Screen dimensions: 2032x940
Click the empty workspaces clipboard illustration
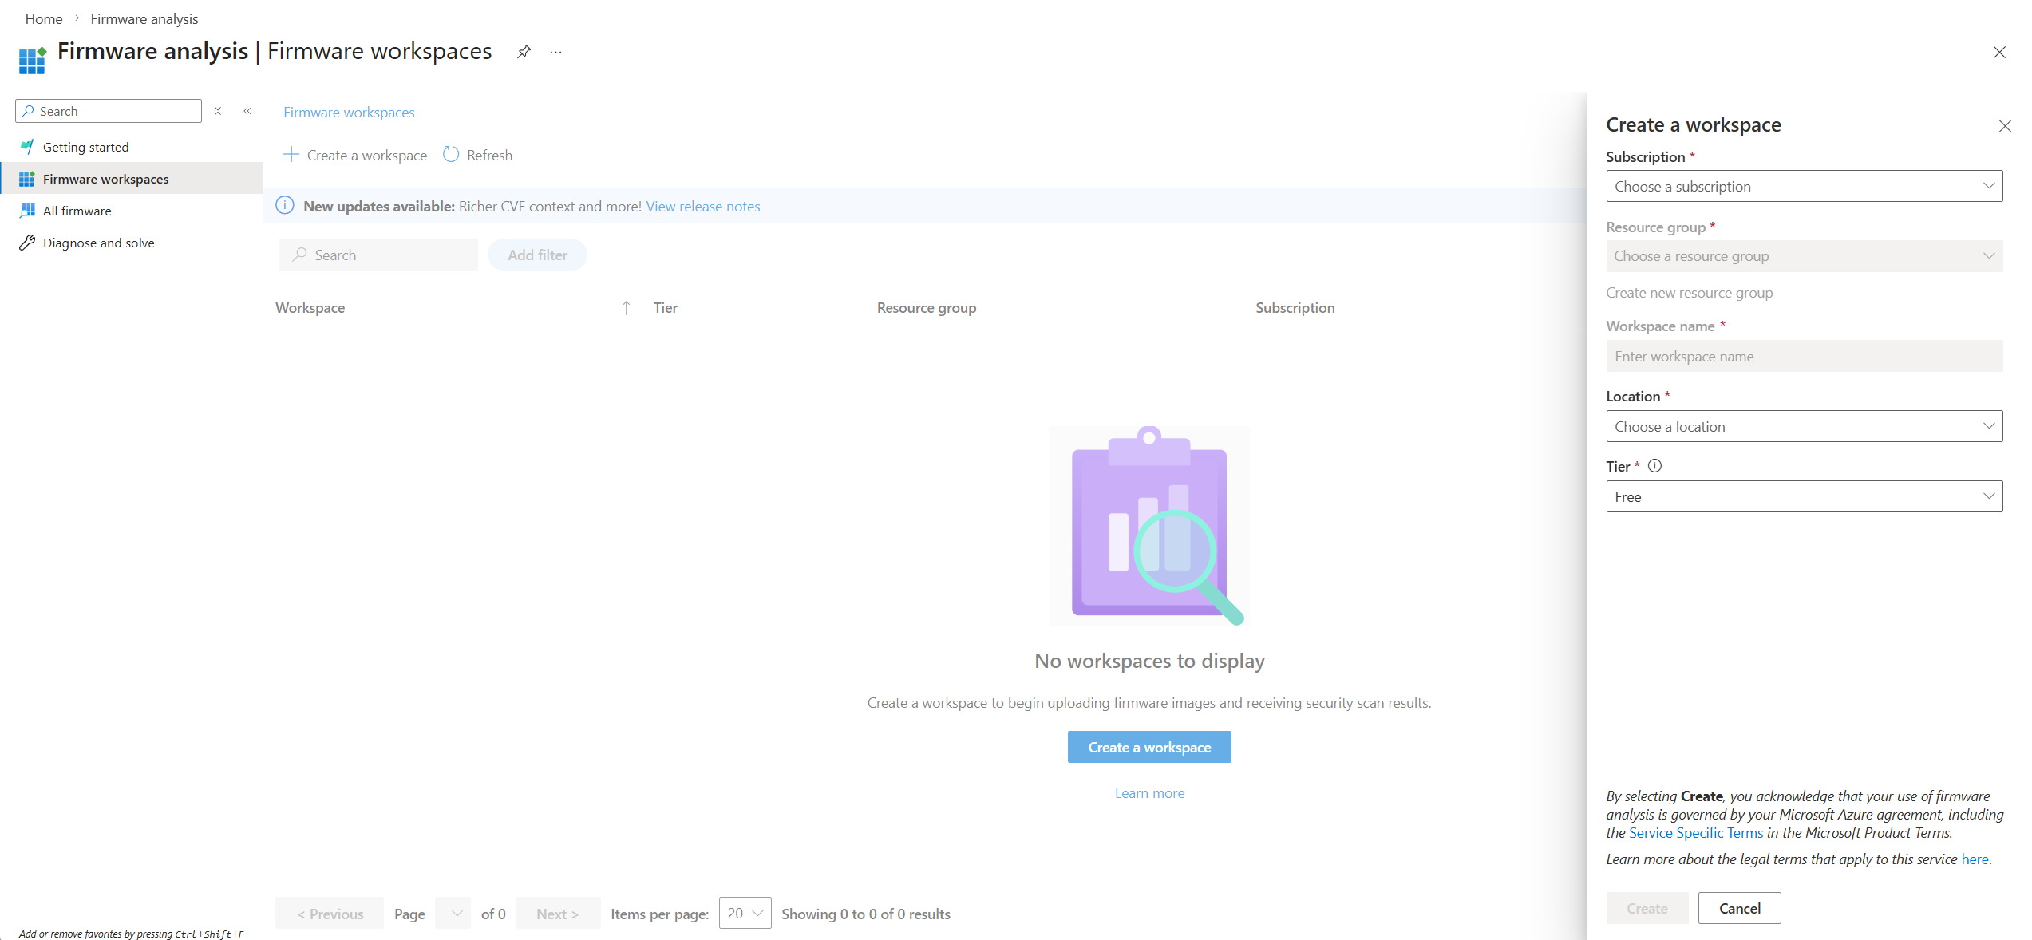coord(1150,526)
